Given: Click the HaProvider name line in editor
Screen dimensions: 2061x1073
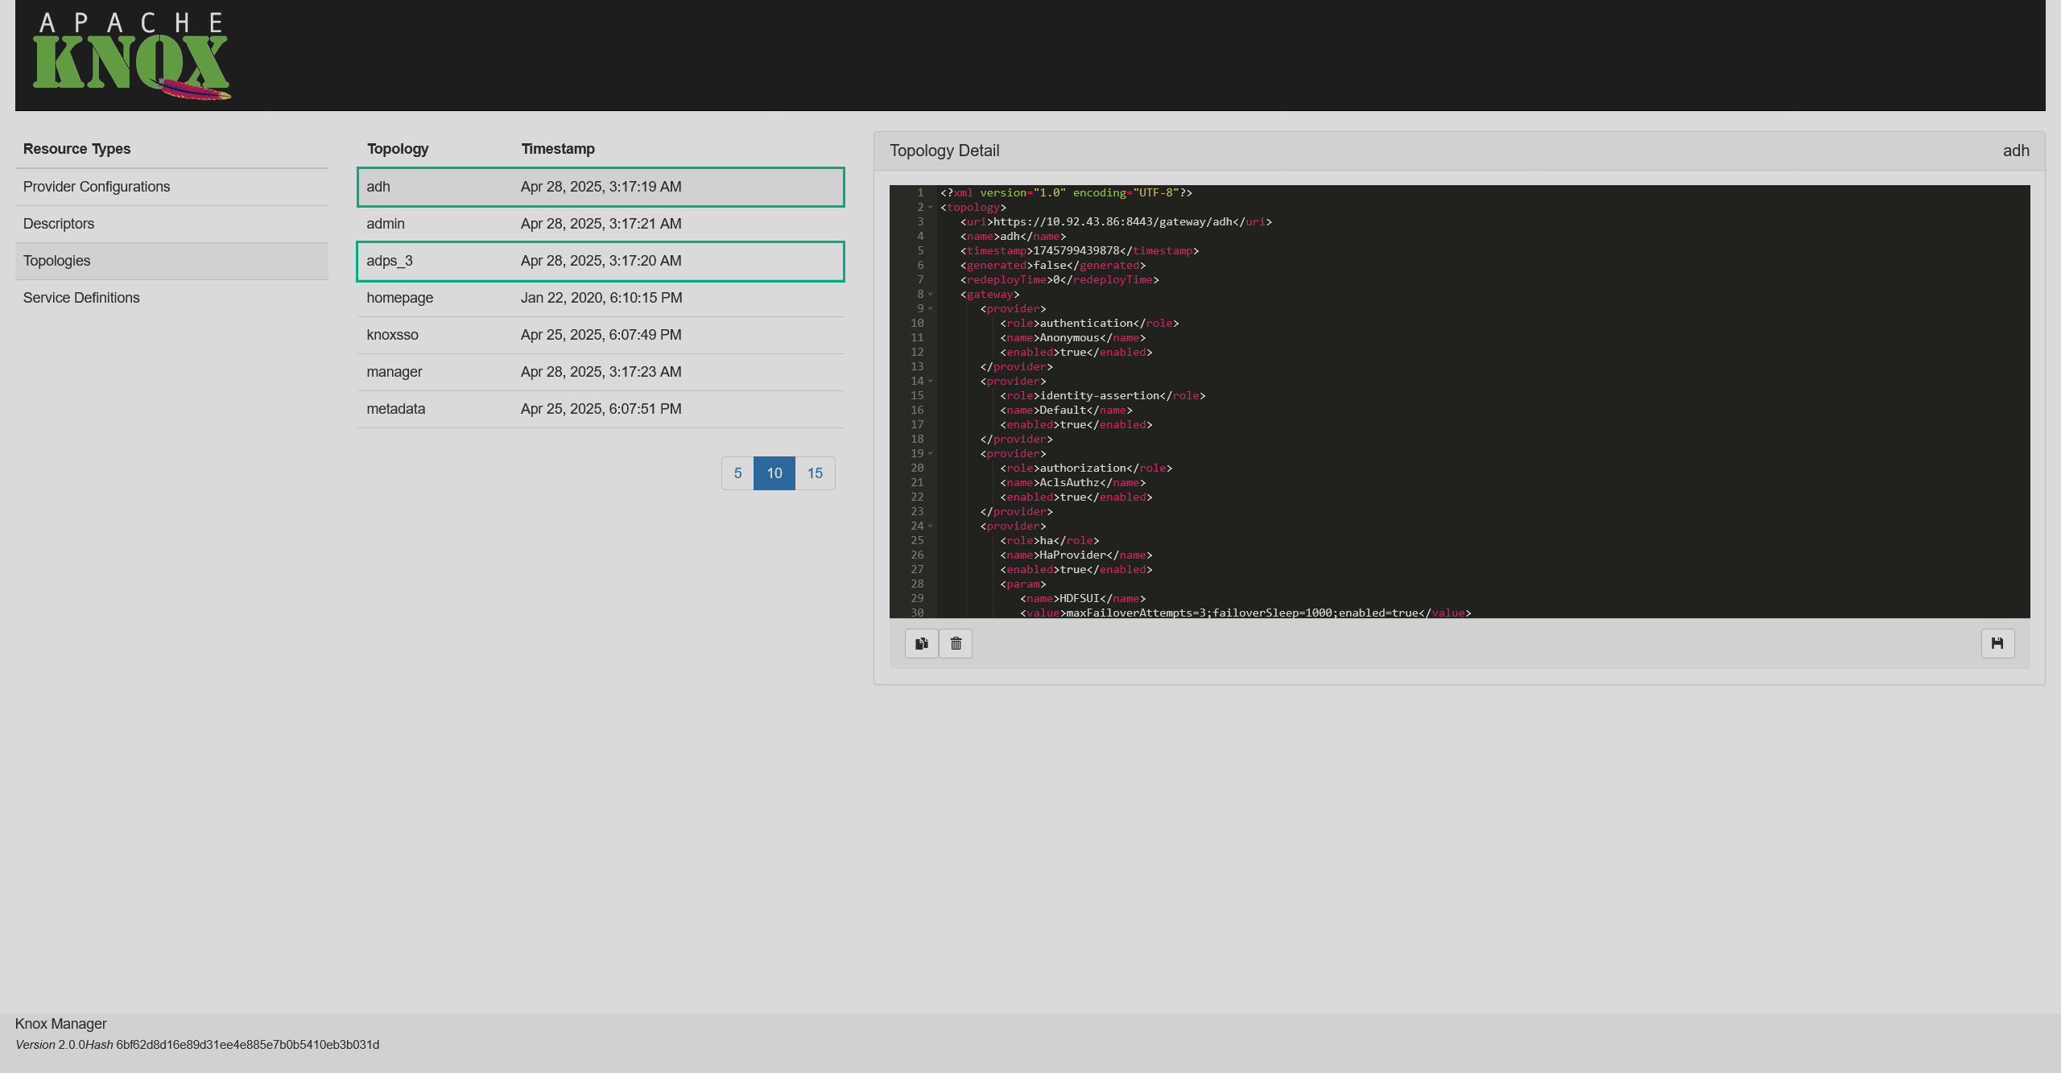Looking at the screenshot, I should pos(1076,555).
